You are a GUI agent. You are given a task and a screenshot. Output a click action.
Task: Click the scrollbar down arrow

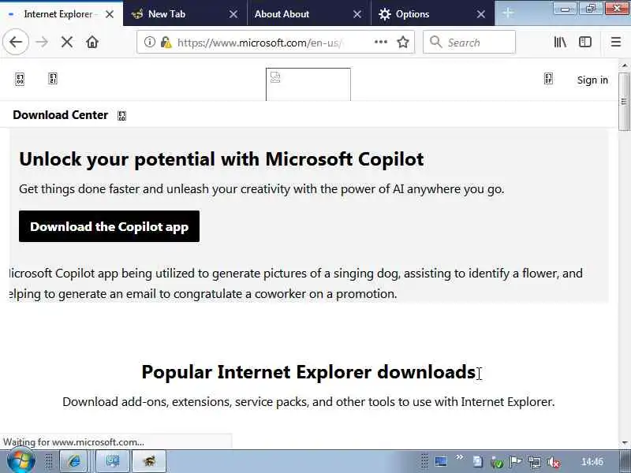tap(624, 443)
